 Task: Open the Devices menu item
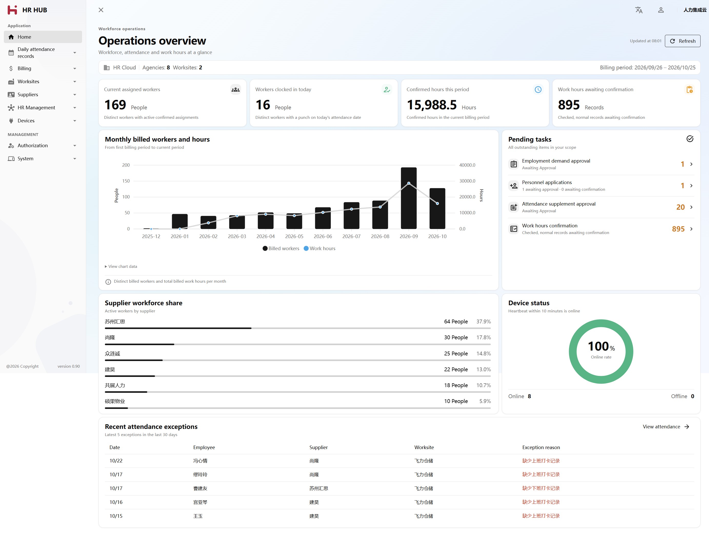point(43,121)
